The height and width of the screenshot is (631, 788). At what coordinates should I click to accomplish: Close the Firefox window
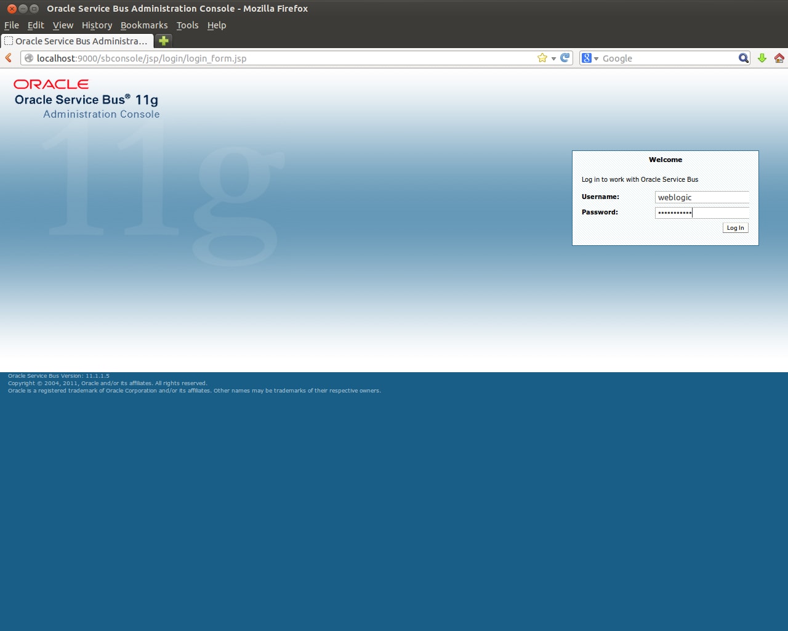(x=12, y=9)
